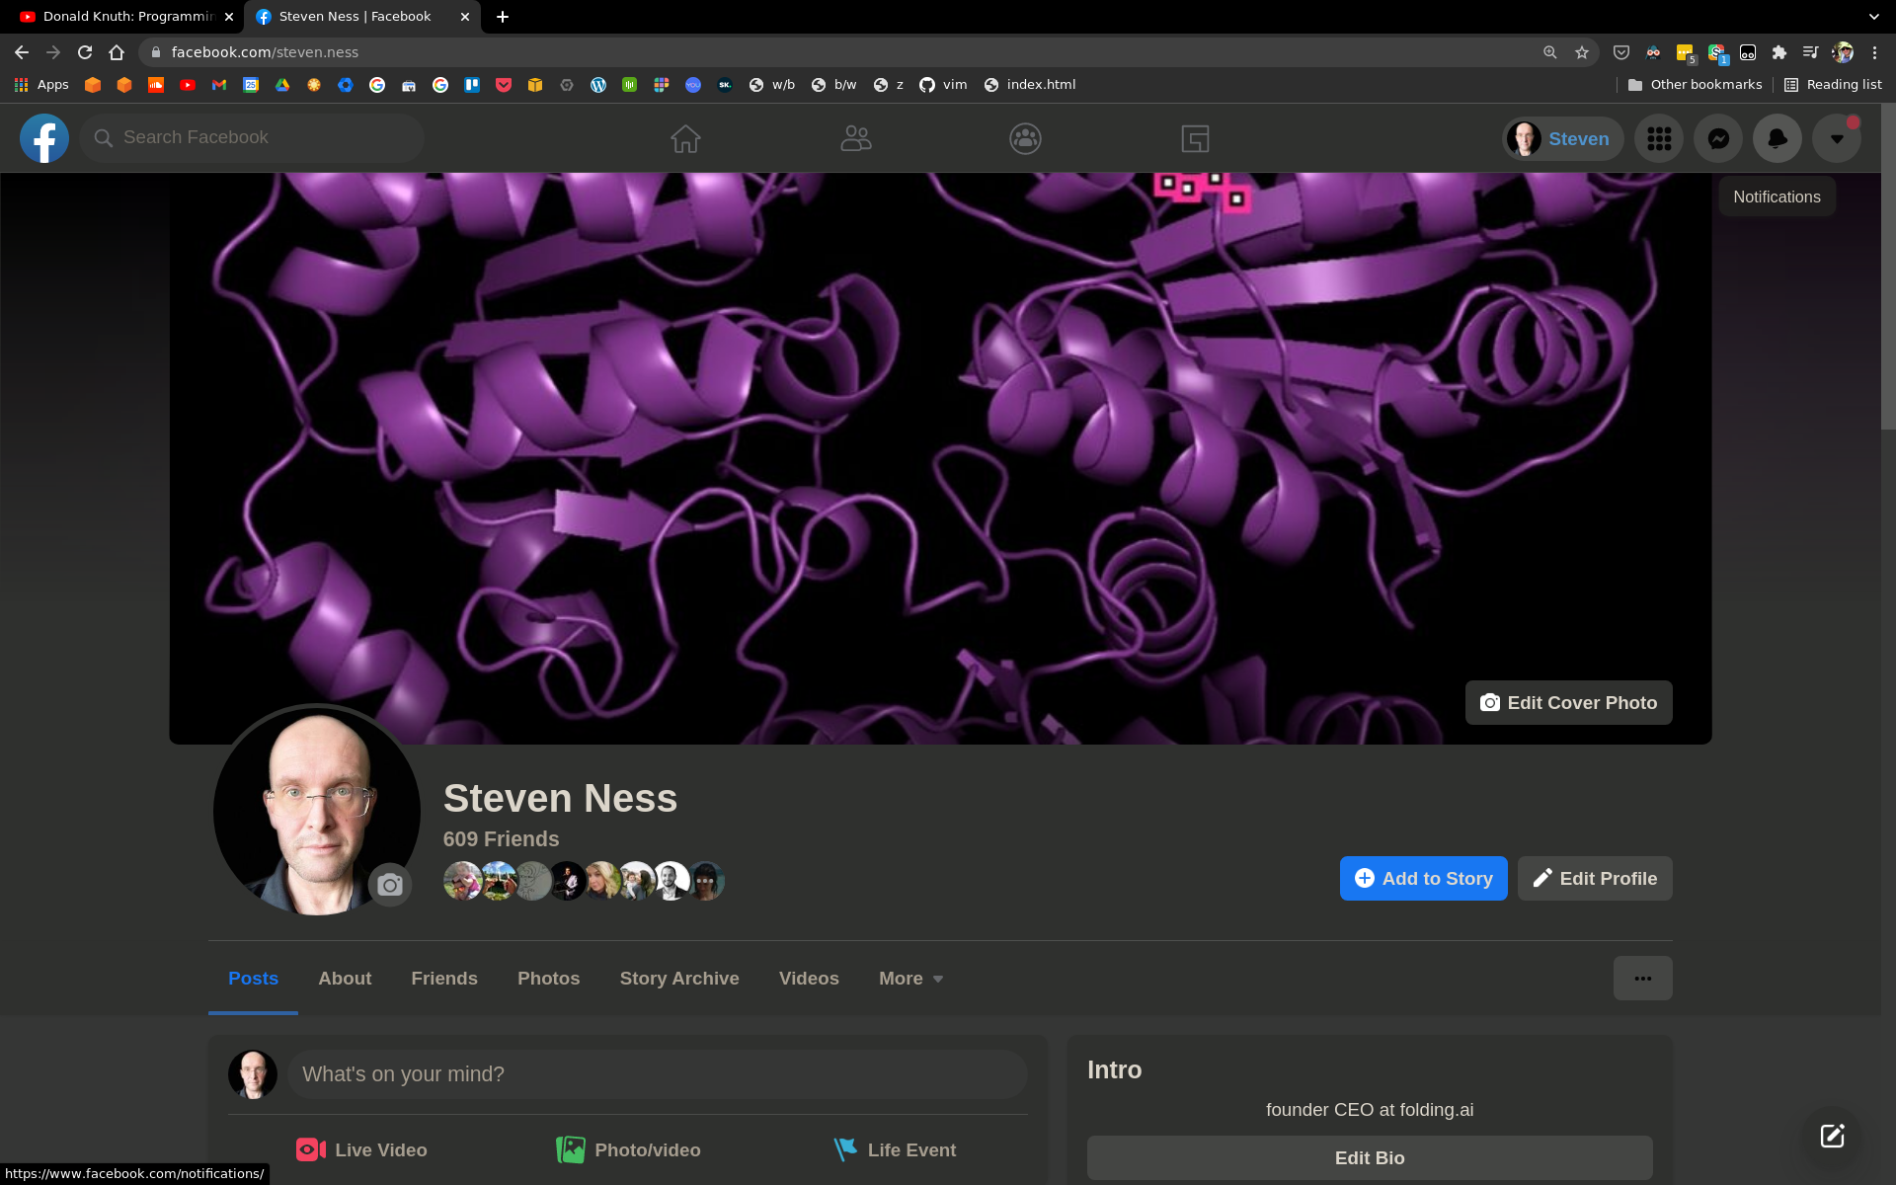1896x1185 pixels.
Task: Click the page vertical scrollbar
Action: click(1888, 267)
